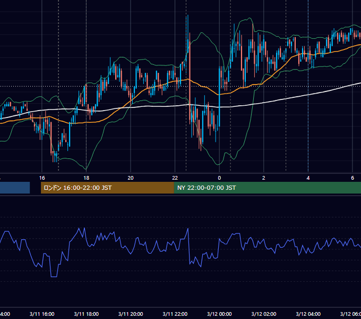Click the 3/11 22:00 date label

click(175, 314)
